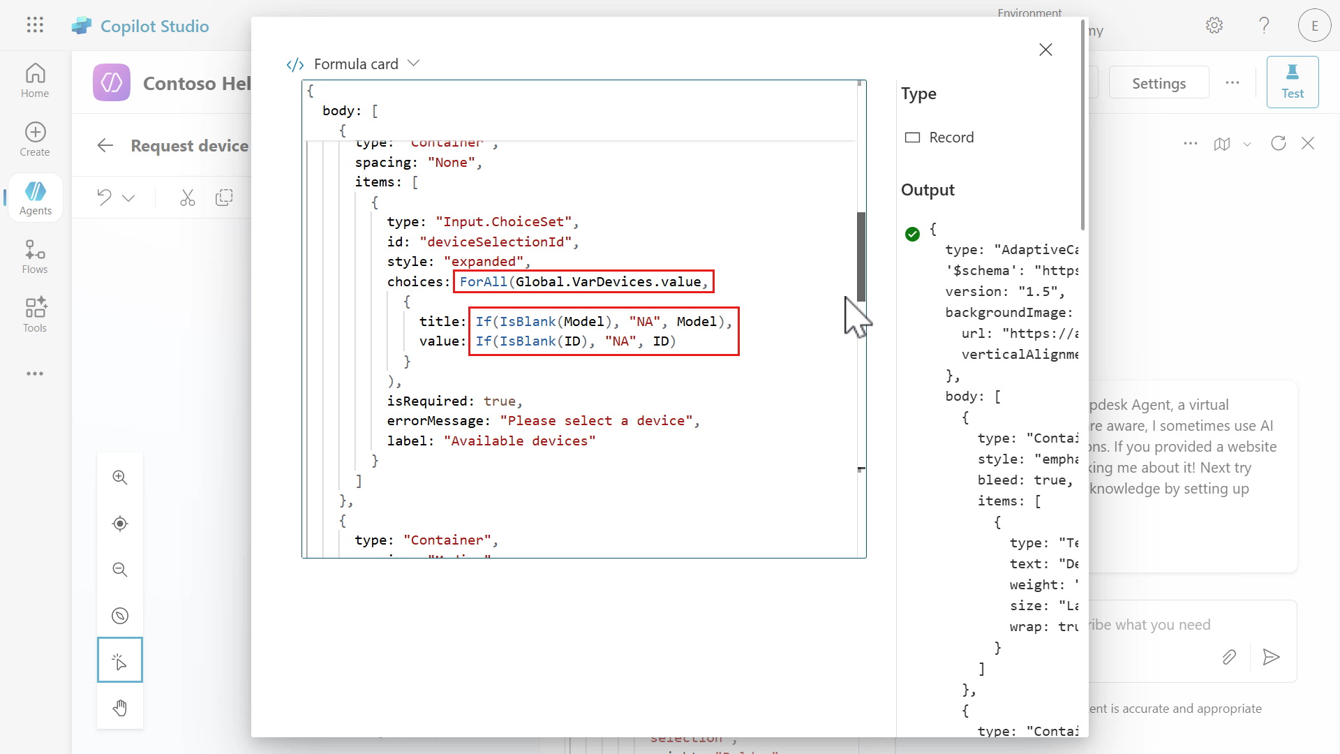Expand the undo options chevron
1340x754 pixels.
point(128,198)
